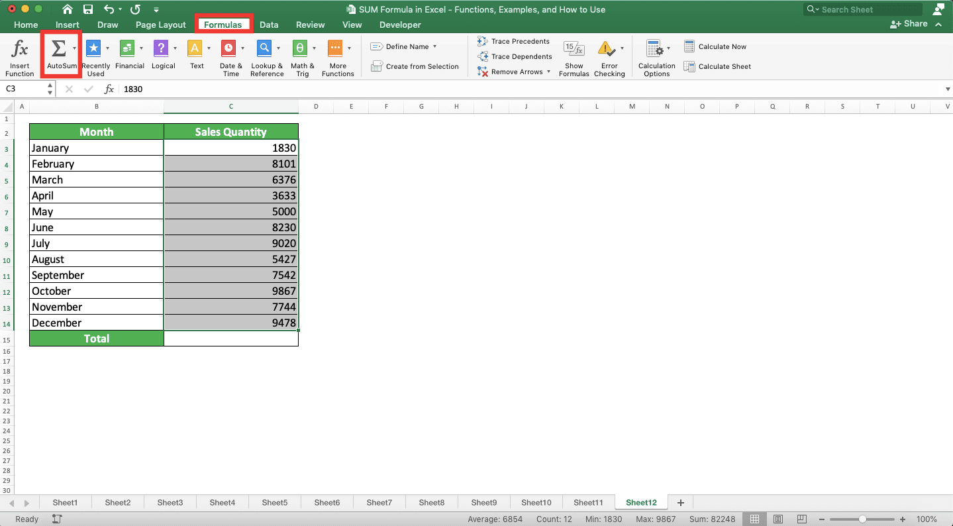Image resolution: width=953 pixels, height=526 pixels.
Task: Select row 15 header
Action: [x=7, y=339]
